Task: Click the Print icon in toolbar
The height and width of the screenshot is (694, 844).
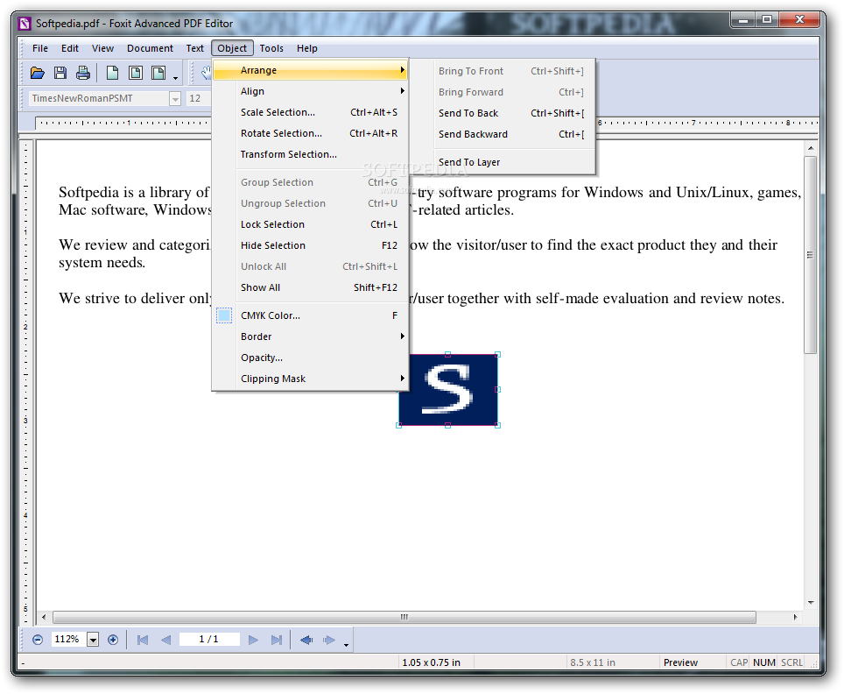Action: (83, 73)
